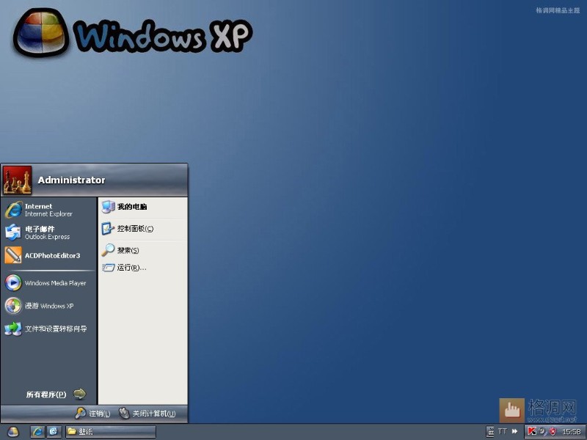This screenshot has height=440, width=587.
Task: Start Windows Media Player
Action: tap(48, 283)
